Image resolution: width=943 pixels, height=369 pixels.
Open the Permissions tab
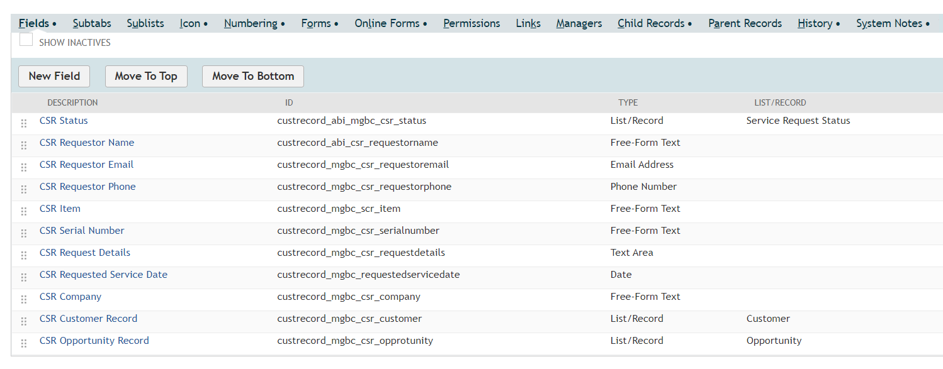(x=471, y=23)
